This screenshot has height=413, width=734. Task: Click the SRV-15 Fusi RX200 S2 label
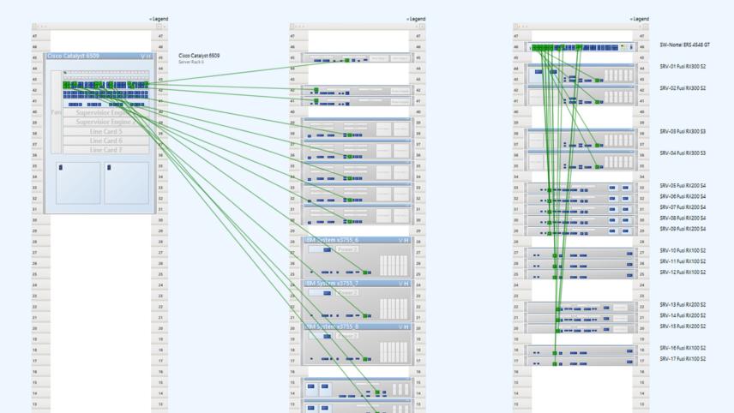pyautogui.click(x=683, y=326)
